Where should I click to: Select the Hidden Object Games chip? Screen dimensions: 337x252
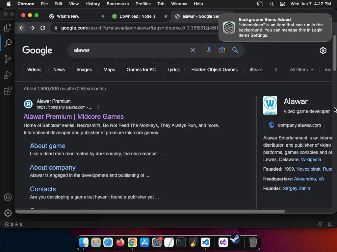click(214, 70)
